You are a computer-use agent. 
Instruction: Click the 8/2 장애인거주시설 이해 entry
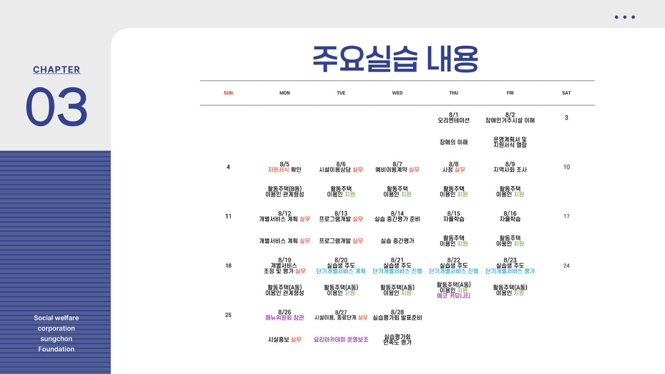(x=510, y=118)
